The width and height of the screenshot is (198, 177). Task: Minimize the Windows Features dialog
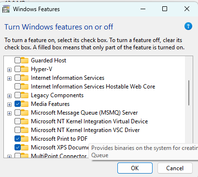click(x=143, y=9)
